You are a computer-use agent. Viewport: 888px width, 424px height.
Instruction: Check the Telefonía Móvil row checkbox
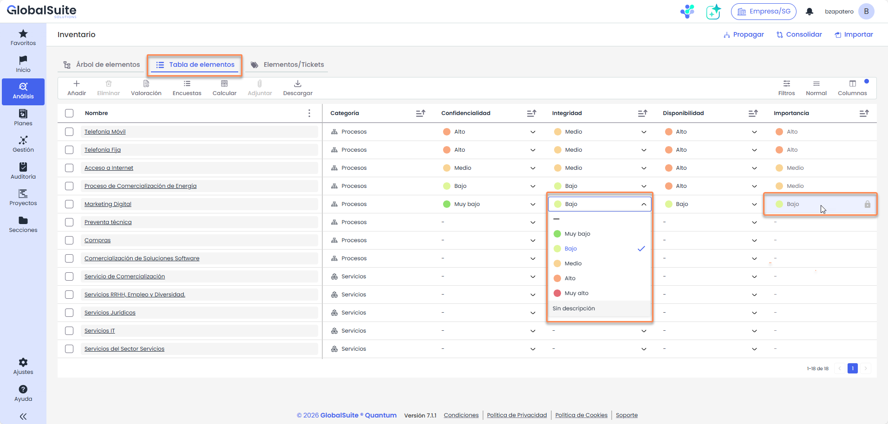click(x=69, y=132)
